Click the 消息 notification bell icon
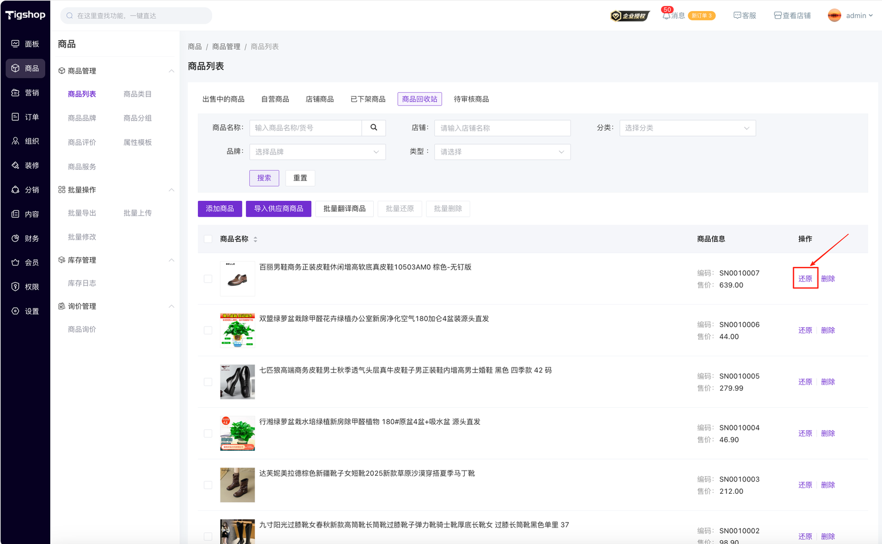The image size is (882, 544). pos(666,15)
